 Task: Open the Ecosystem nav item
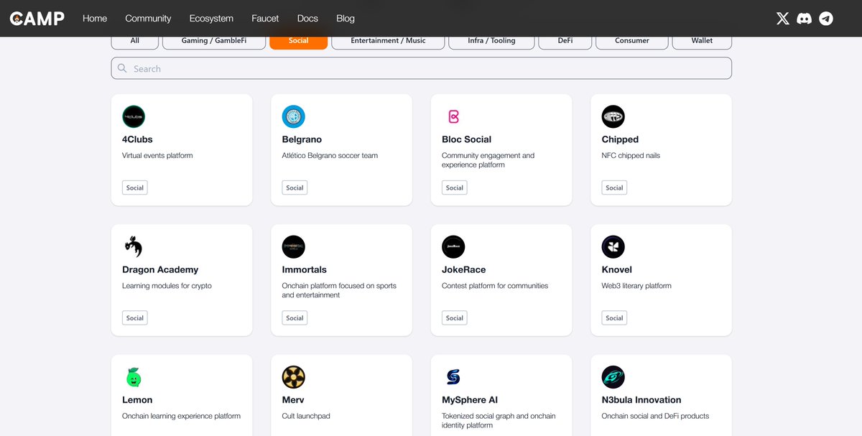(x=211, y=19)
